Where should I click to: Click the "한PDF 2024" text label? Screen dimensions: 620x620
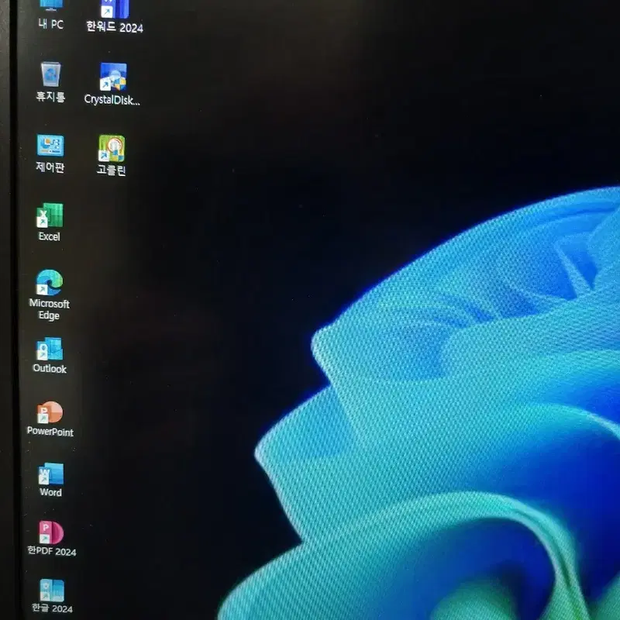point(52,551)
